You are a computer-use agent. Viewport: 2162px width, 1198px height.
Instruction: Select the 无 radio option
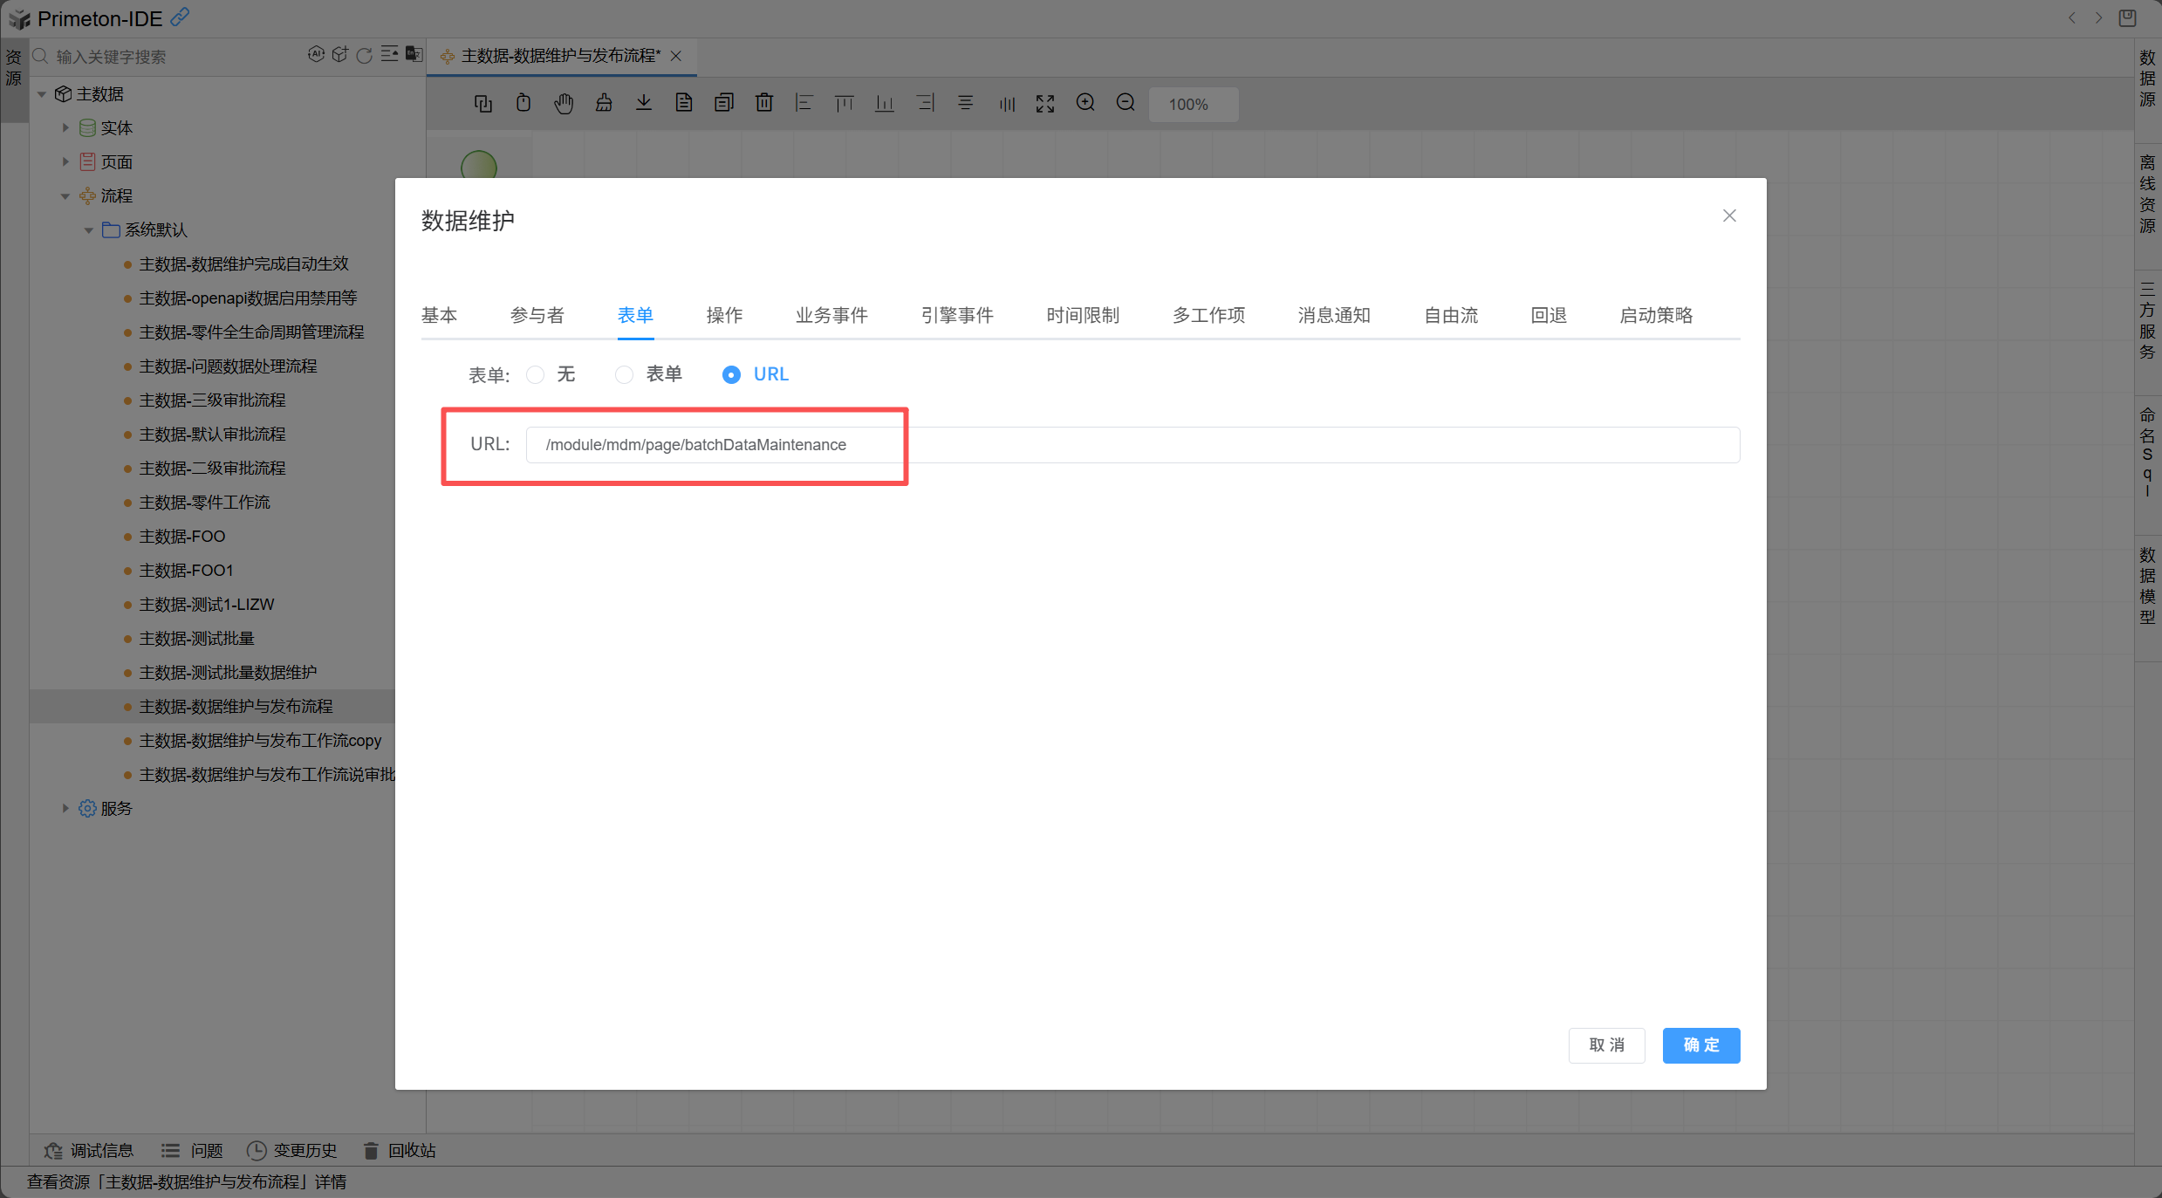536,374
